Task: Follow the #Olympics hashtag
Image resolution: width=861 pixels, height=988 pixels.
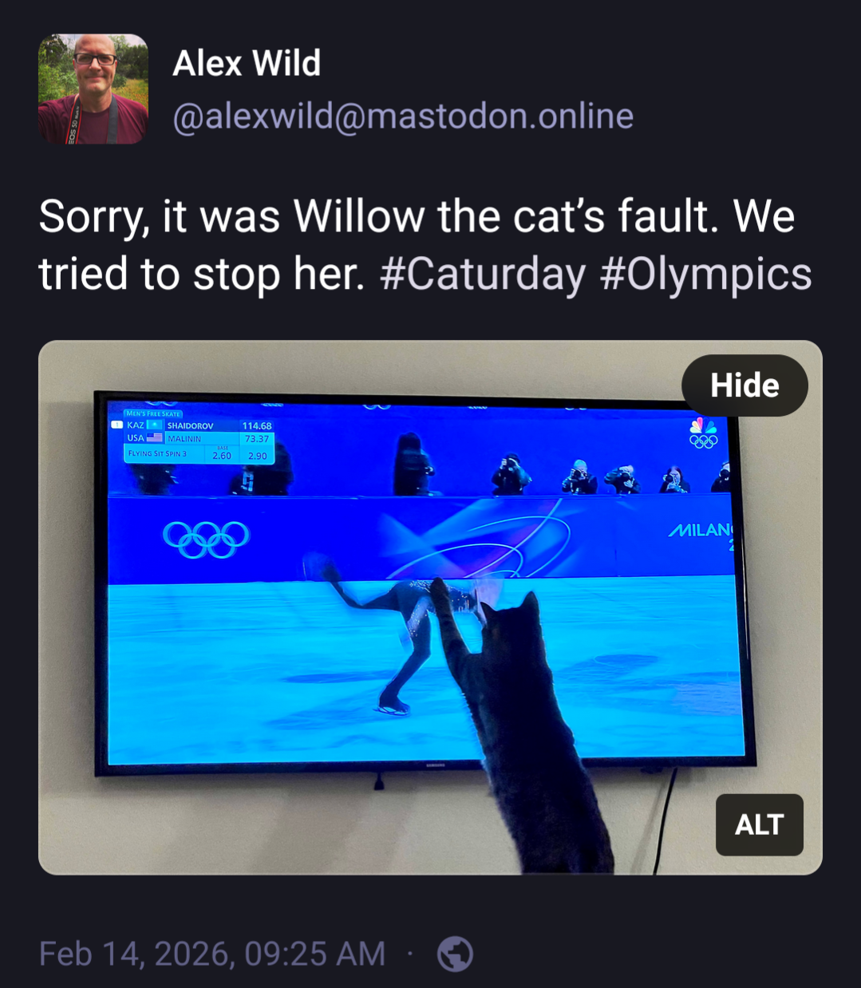Action: click(x=705, y=275)
